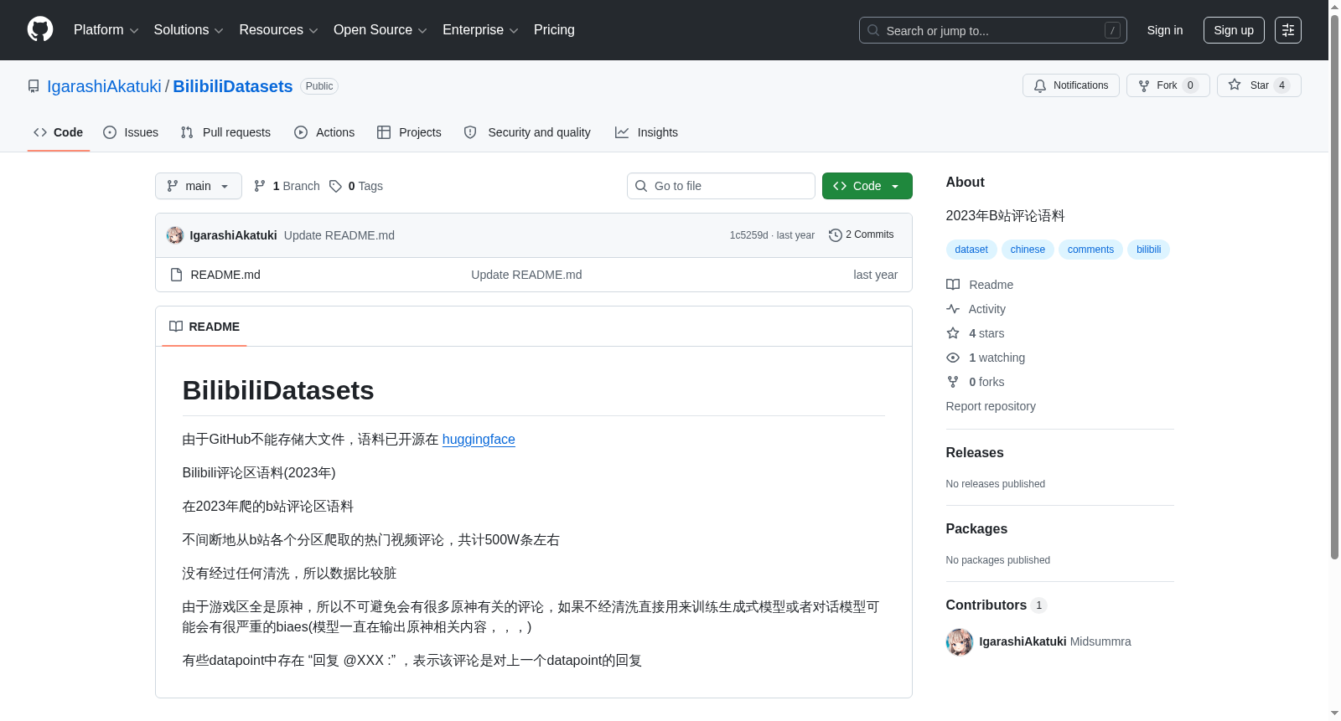The width and height of the screenshot is (1341, 721).
Task: Open commit hash 1c5259d
Action: point(748,235)
